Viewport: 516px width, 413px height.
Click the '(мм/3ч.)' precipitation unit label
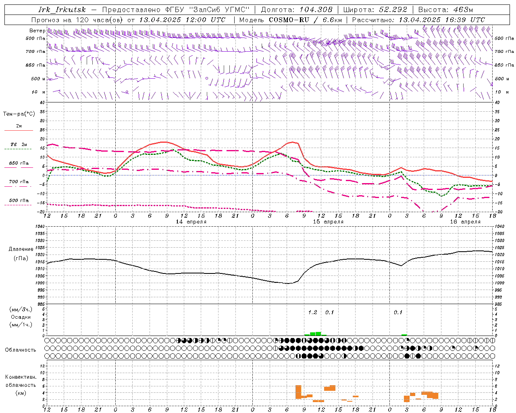(x=21, y=309)
